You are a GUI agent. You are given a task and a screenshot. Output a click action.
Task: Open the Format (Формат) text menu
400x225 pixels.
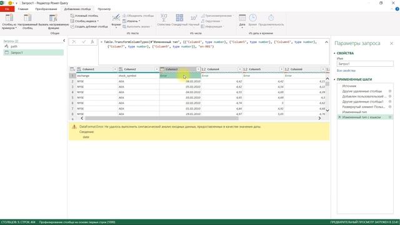click(x=116, y=21)
